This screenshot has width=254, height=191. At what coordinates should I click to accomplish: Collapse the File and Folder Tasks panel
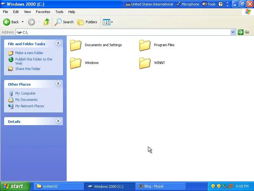58,43
